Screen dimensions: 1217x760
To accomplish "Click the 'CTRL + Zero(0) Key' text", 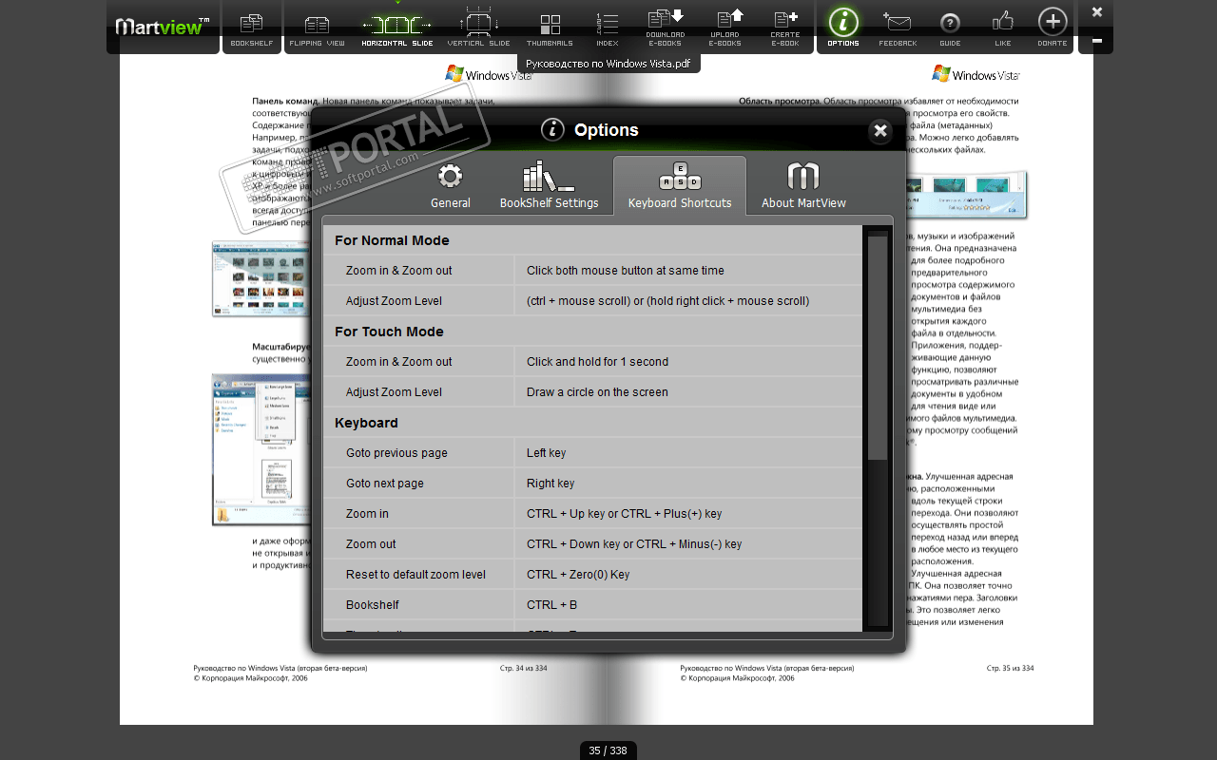I will click(x=578, y=575).
